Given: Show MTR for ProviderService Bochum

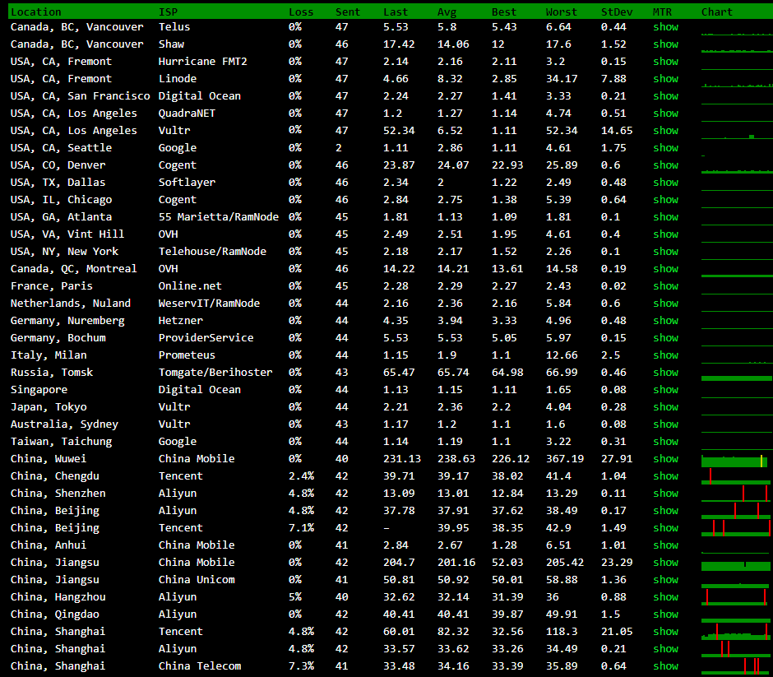Looking at the screenshot, I should [x=665, y=338].
